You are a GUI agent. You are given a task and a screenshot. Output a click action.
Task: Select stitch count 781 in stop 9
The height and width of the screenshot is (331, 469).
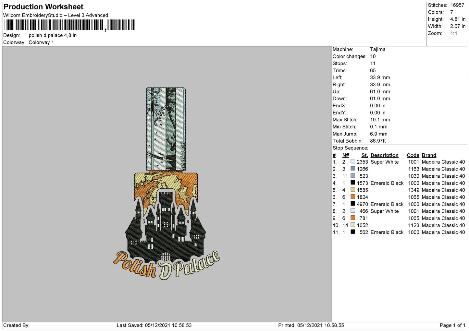pos(364,218)
